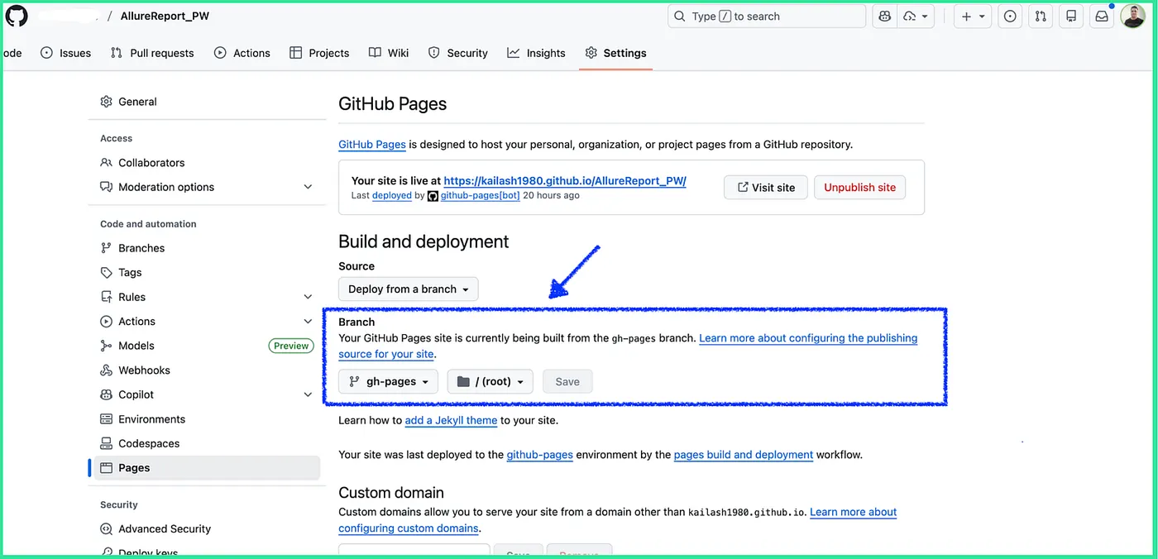
Task: Open the live site URL link
Action: 565,180
